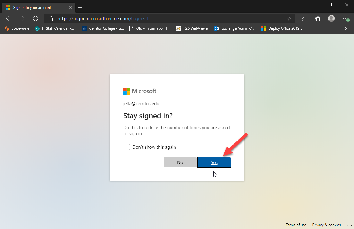Minimize the browser window

click(x=319, y=5)
